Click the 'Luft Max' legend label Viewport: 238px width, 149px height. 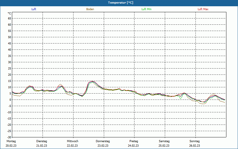[203, 9]
